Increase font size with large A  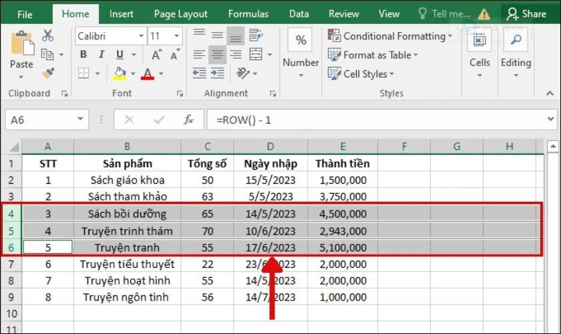click(156, 54)
